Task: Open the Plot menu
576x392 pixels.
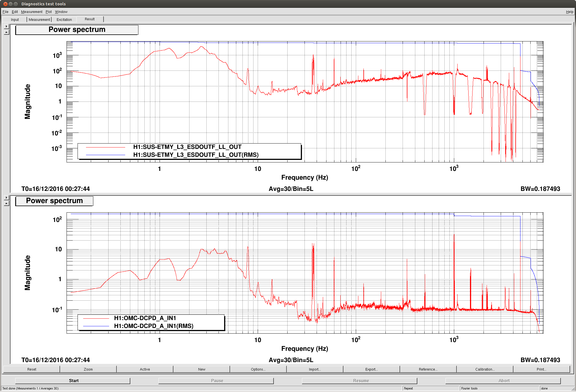Action: coord(48,12)
